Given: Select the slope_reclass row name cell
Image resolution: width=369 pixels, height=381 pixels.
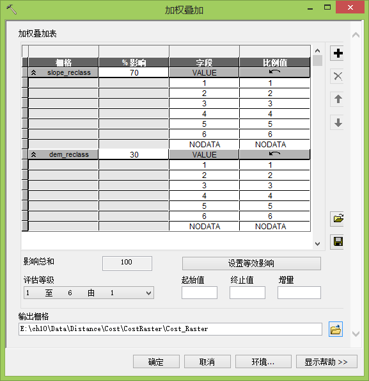Looking at the screenshot, I should pyautogui.click(x=63, y=72).
